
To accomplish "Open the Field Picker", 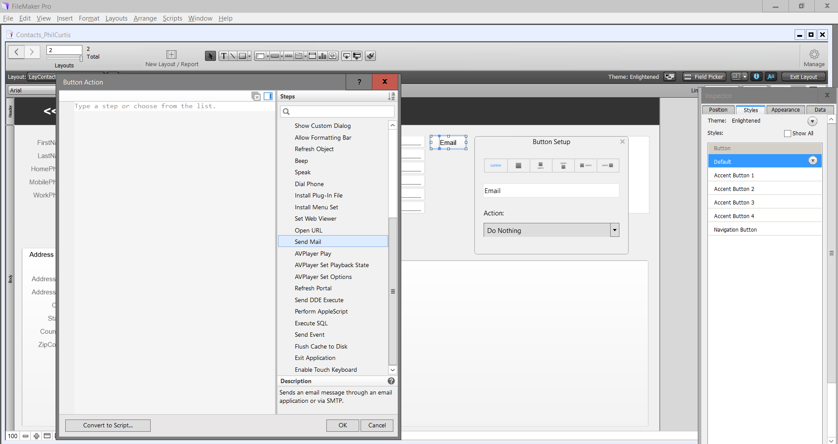I will coord(704,77).
